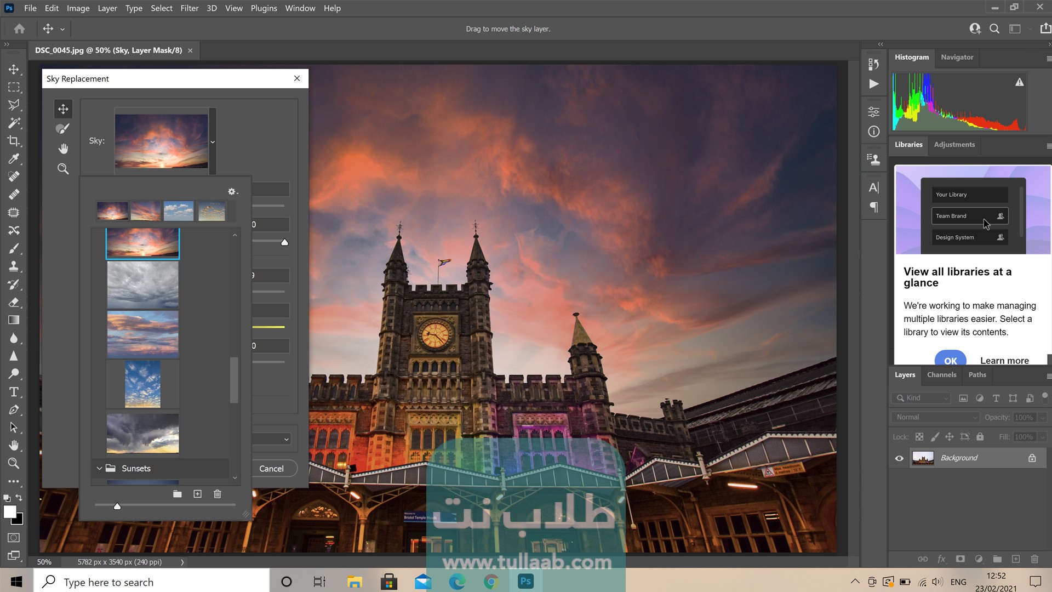
Task: Click the Learn more link
Action: (x=1004, y=360)
